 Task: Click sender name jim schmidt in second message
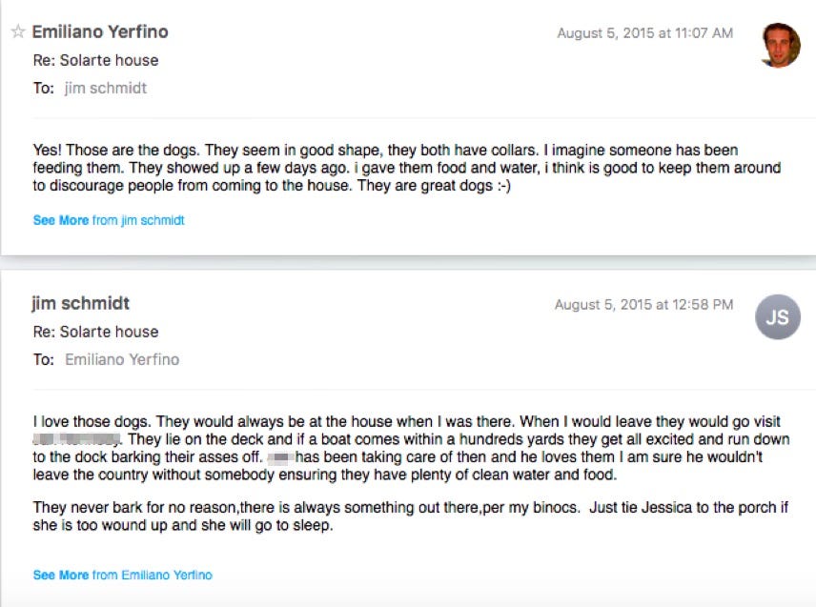tap(80, 304)
